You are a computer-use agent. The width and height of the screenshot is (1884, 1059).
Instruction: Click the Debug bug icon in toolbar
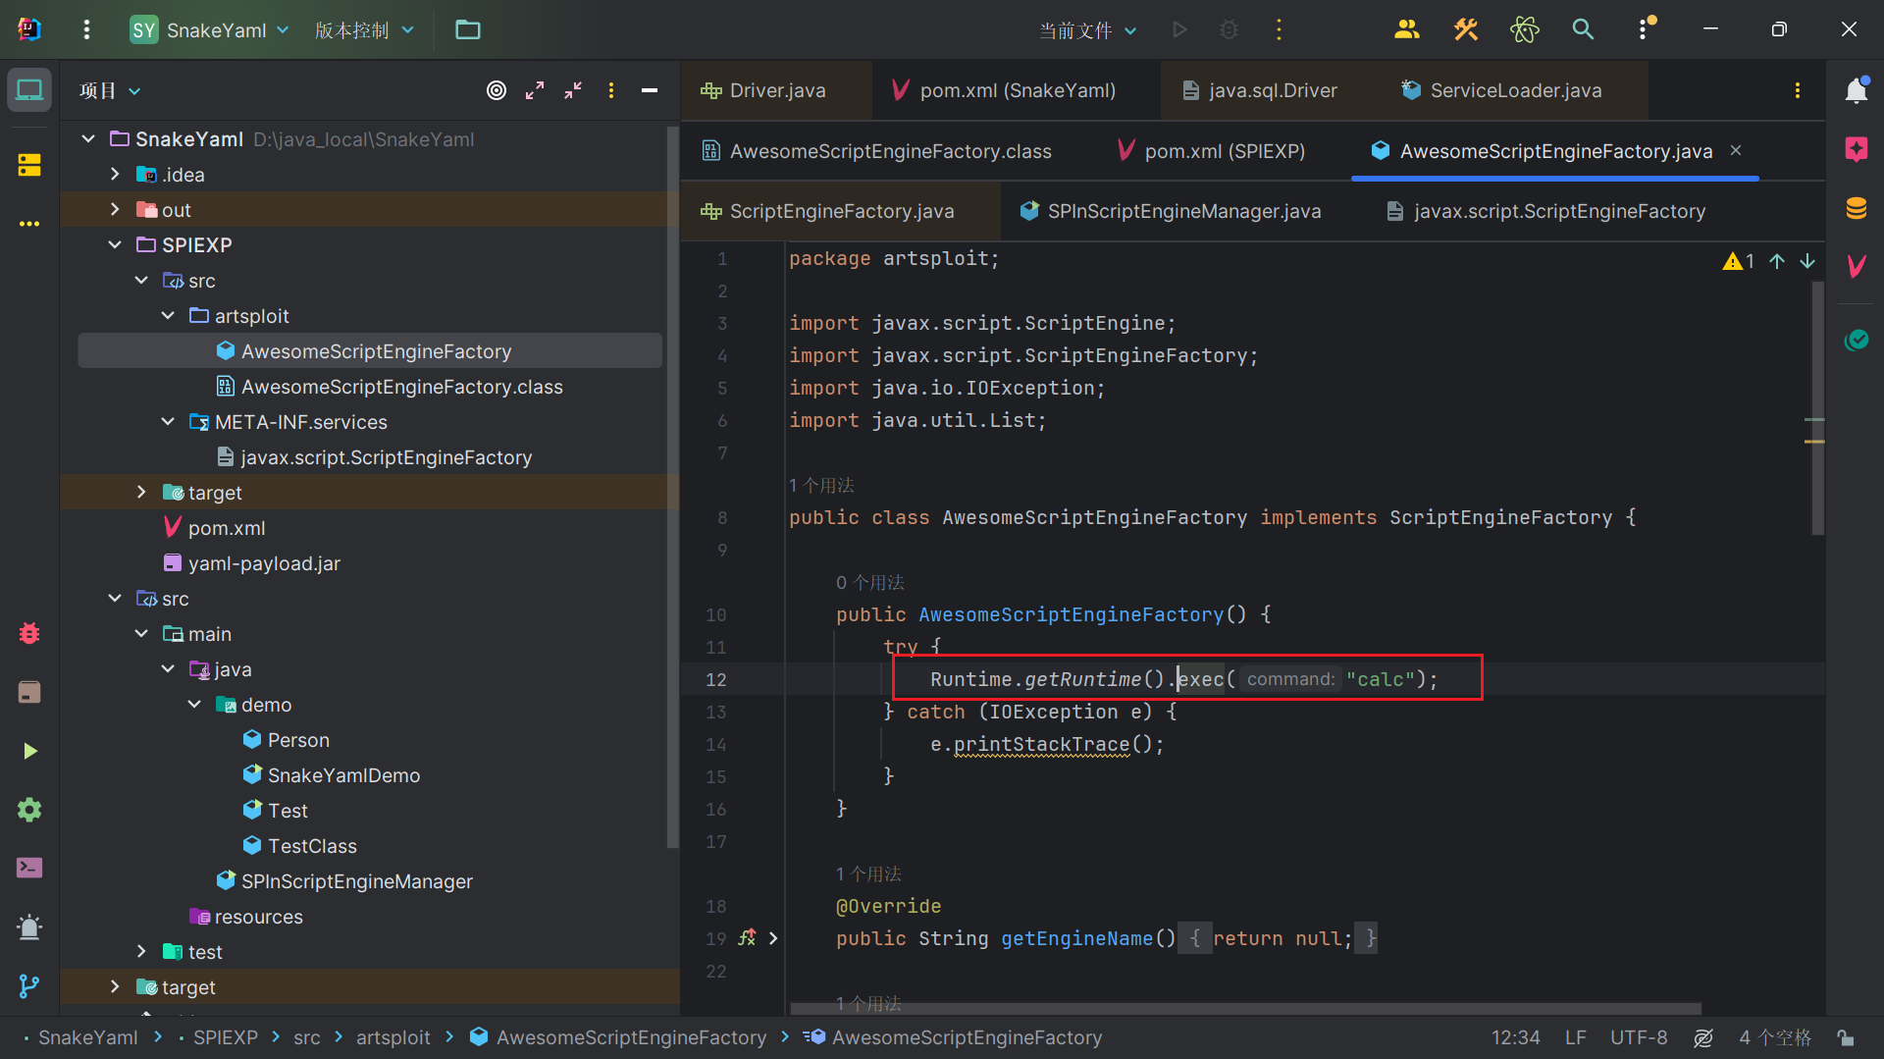[x=1229, y=29]
